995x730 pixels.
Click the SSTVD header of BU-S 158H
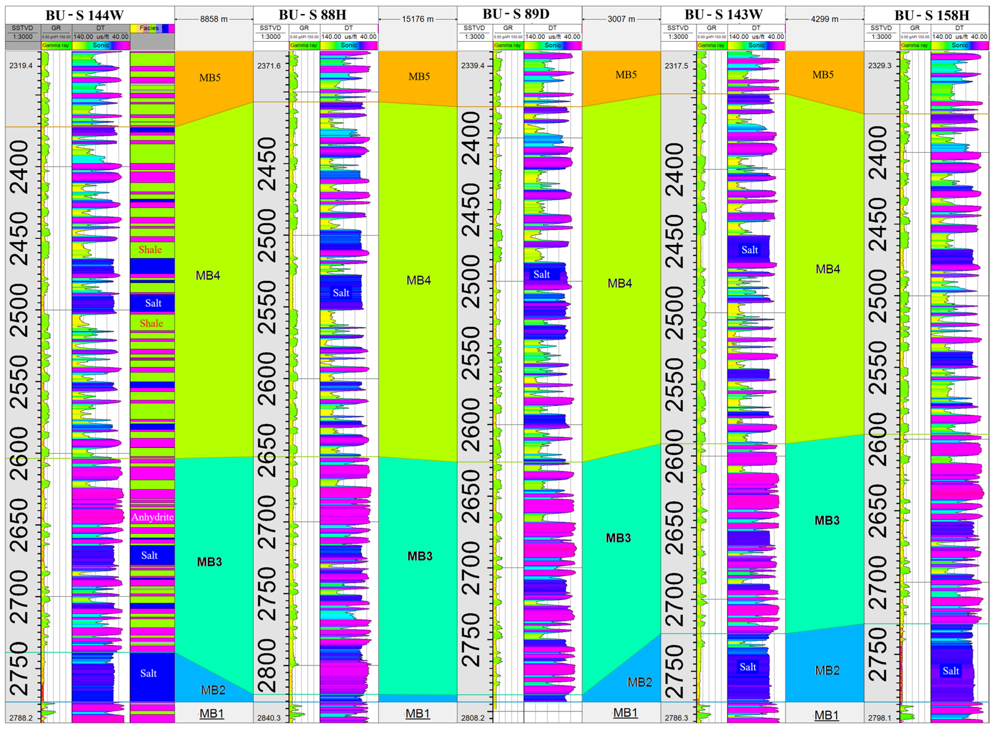click(x=882, y=27)
